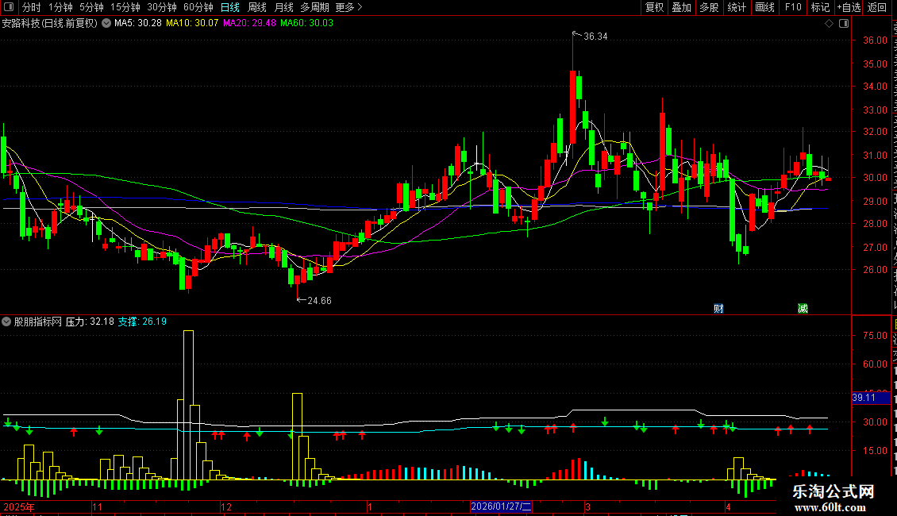Click the 标记 mark button
The image size is (897, 516).
coord(820,7)
